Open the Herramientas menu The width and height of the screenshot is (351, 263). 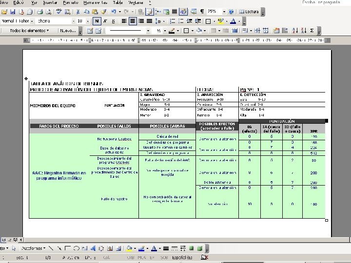(x=96, y=3)
